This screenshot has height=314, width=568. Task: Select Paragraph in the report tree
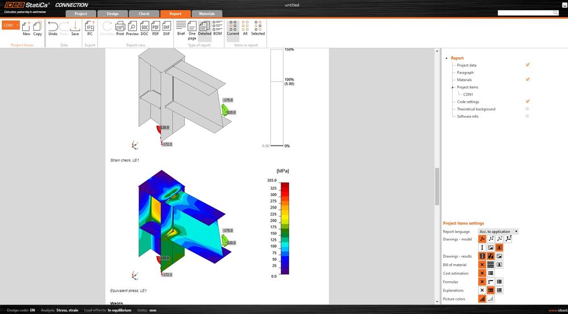pyautogui.click(x=465, y=73)
